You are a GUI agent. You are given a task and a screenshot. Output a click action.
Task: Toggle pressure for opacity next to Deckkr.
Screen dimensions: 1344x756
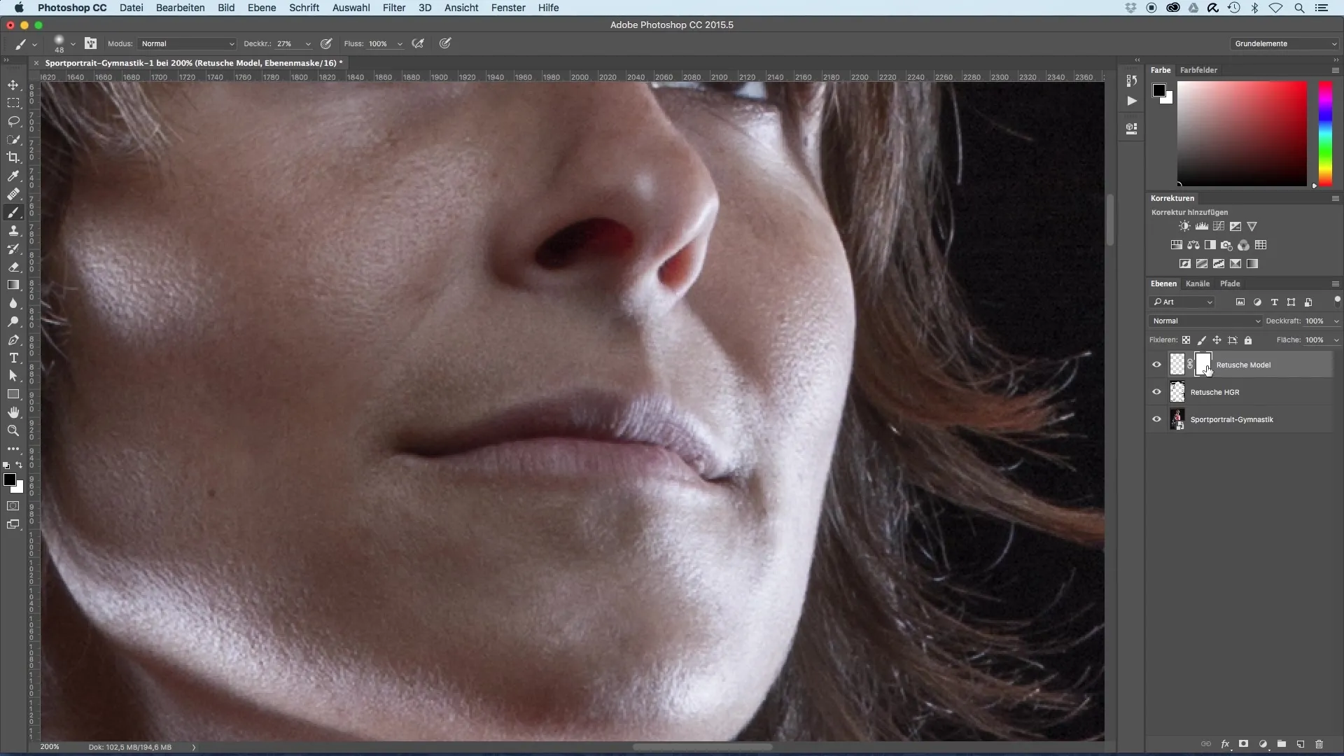coord(326,43)
